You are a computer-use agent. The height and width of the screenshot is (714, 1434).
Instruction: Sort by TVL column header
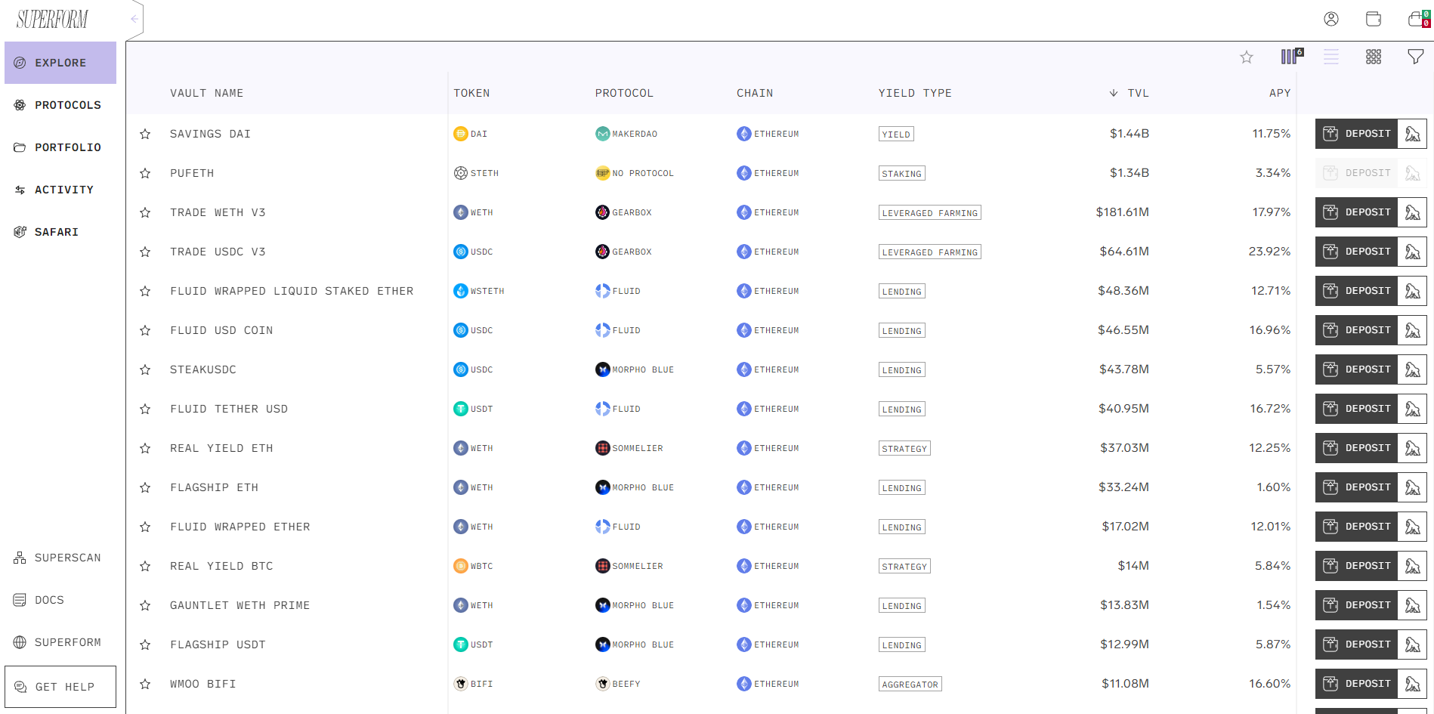point(1129,93)
